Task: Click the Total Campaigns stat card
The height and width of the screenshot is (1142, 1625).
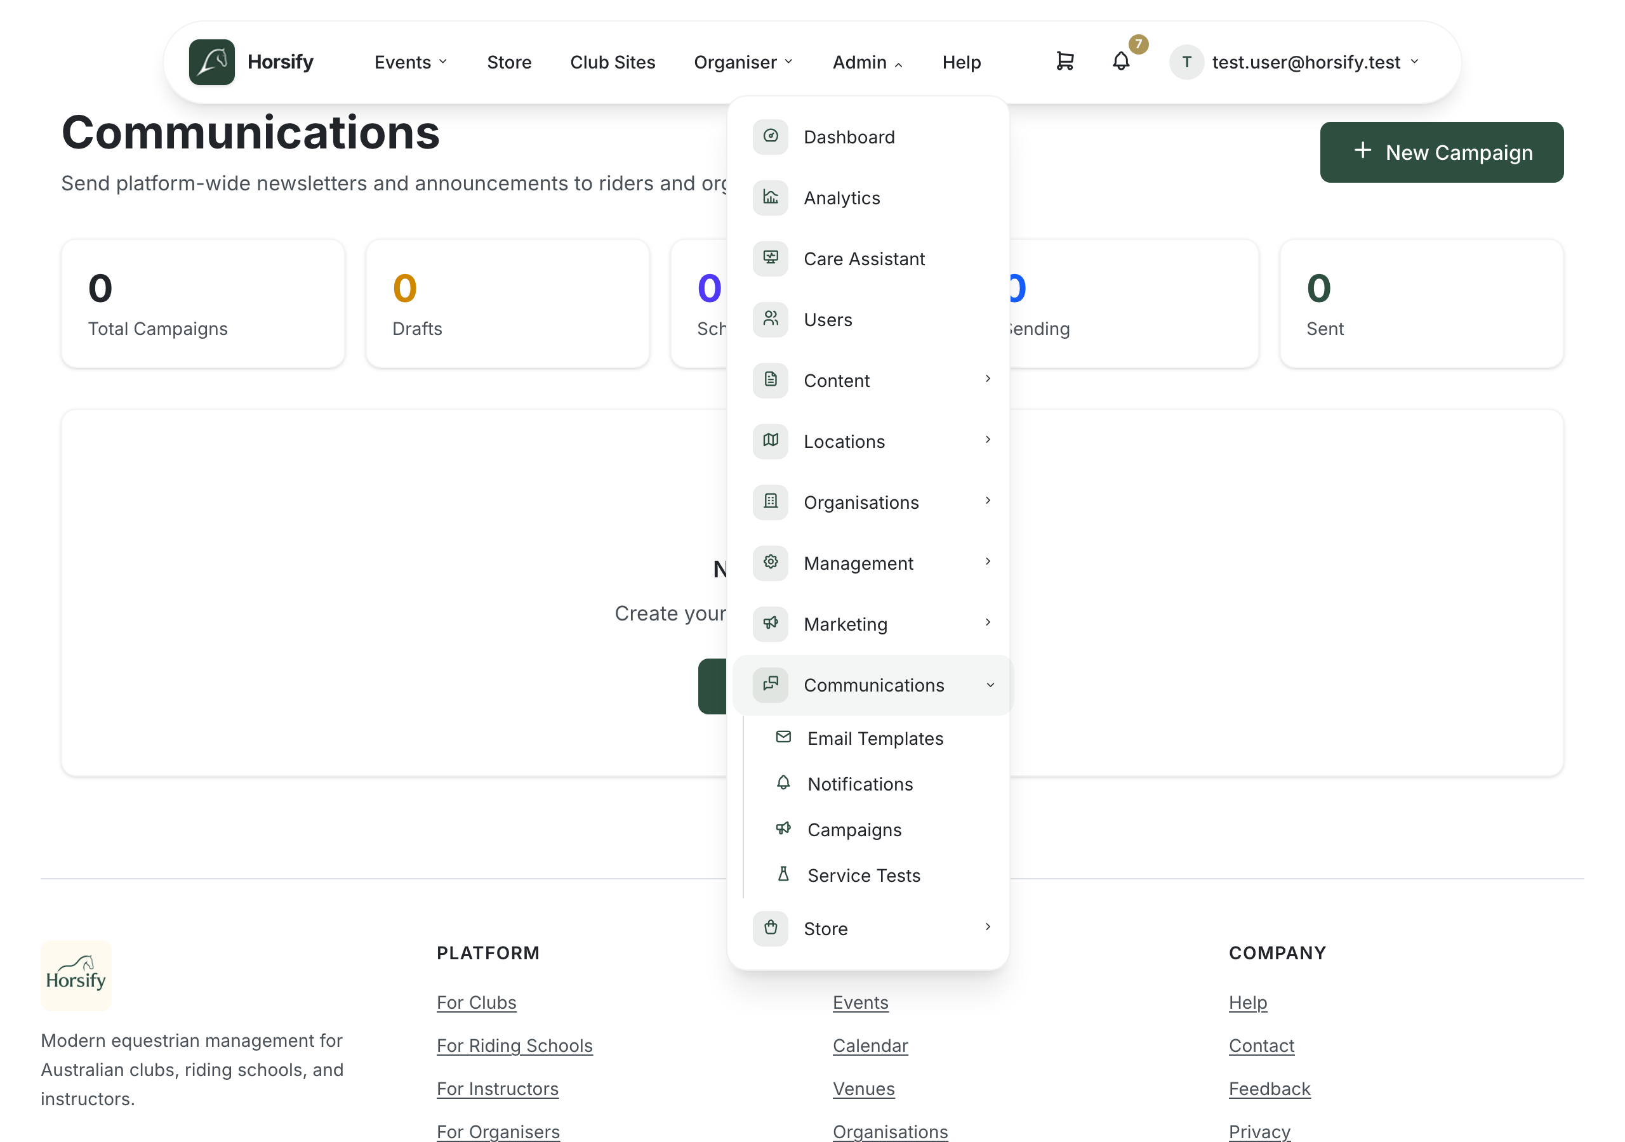Action: coord(203,303)
